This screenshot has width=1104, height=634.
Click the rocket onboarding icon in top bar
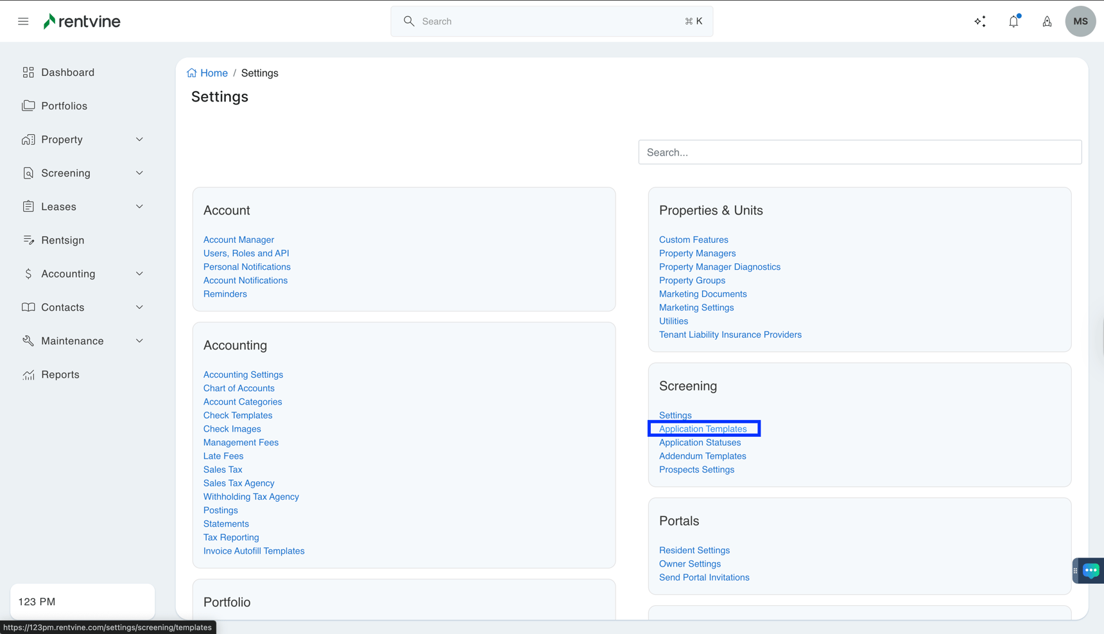click(x=1047, y=21)
